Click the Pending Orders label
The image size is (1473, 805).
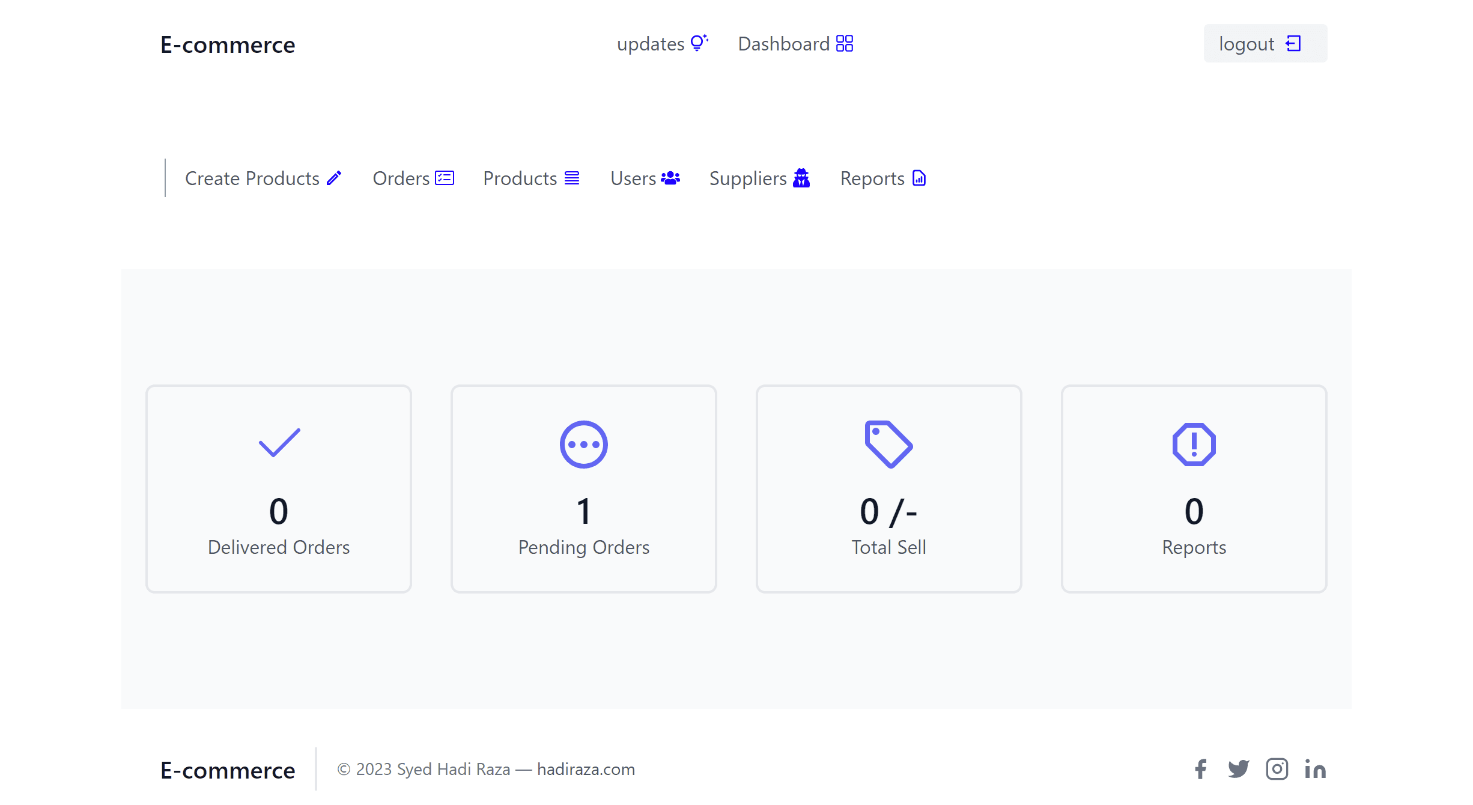(x=584, y=547)
